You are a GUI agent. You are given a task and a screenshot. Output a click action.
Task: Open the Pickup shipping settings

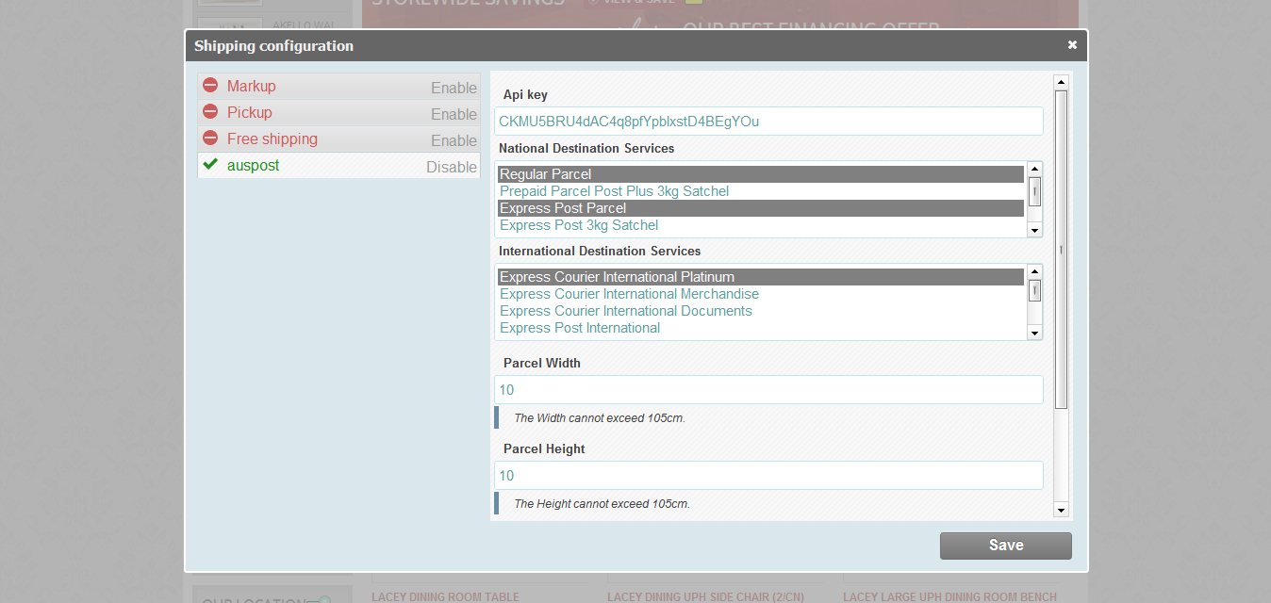250,112
